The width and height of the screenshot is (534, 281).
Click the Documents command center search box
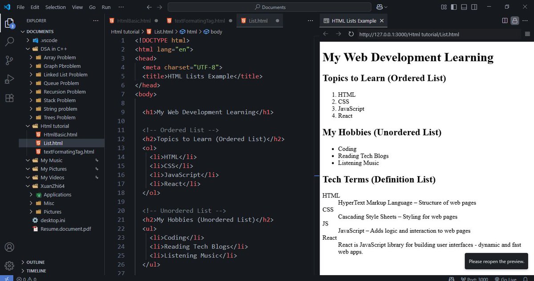pos(269,7)
